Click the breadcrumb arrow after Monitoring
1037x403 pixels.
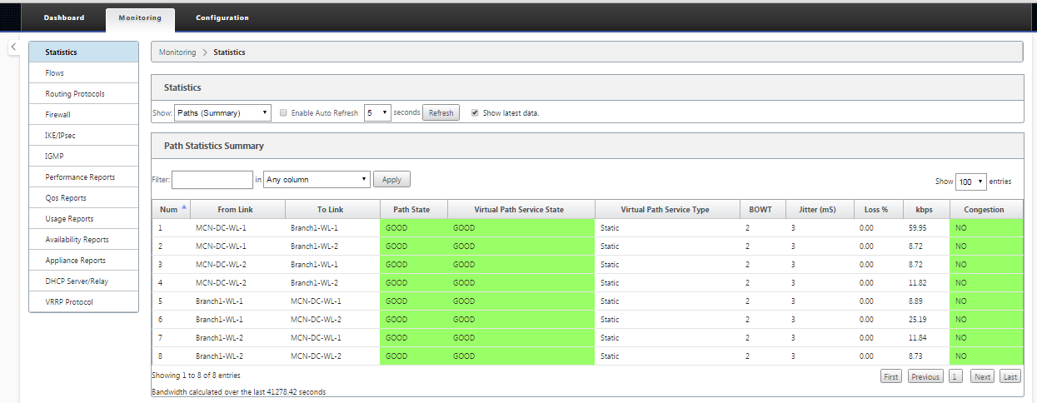[205, 52]
